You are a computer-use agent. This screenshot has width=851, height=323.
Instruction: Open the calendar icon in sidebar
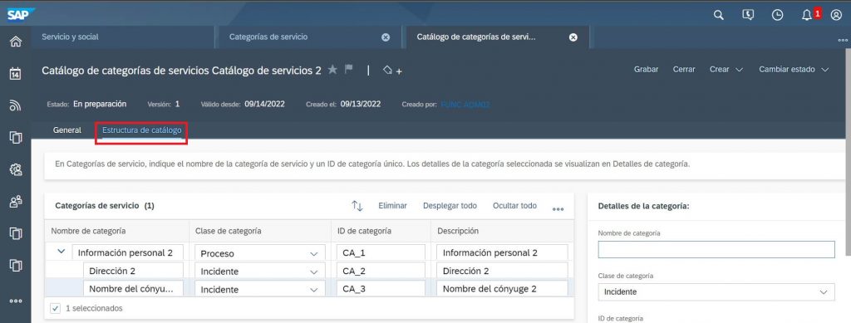(16, 73)
